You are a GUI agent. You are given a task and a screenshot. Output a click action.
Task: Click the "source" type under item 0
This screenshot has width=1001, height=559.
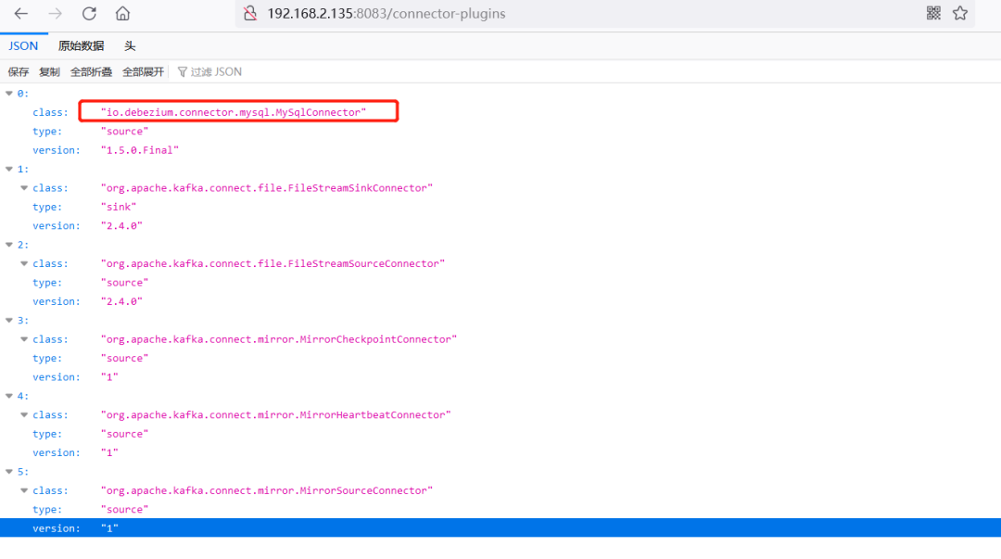coord(124,132)
